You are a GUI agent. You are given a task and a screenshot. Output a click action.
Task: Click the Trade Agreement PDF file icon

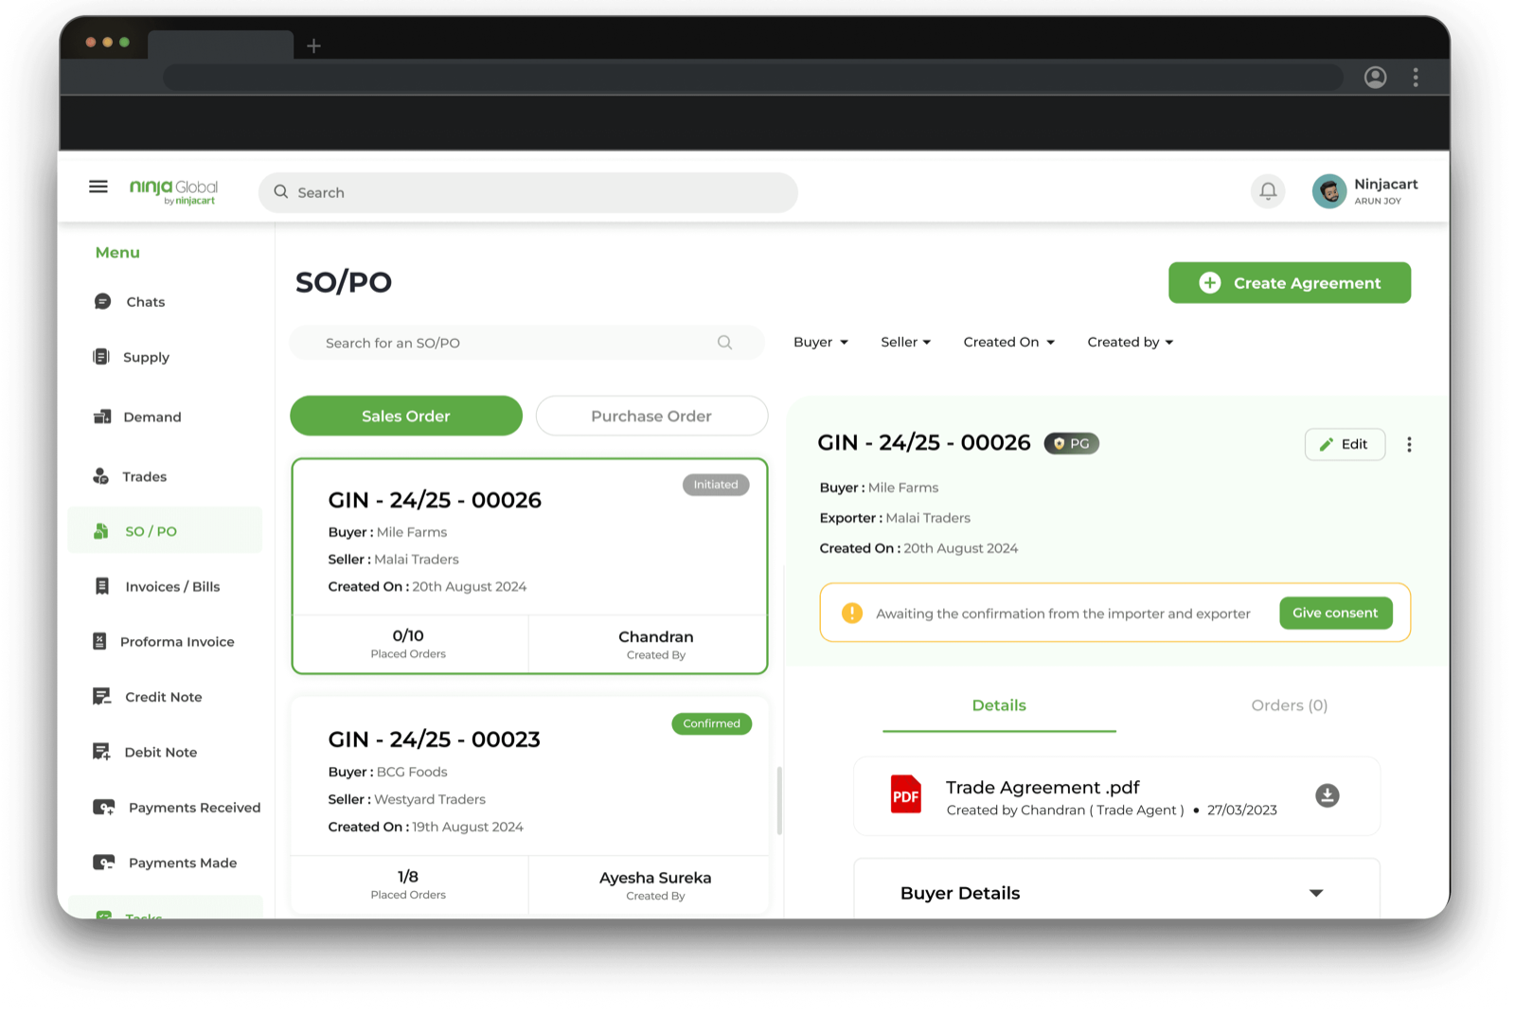point(905,795)
